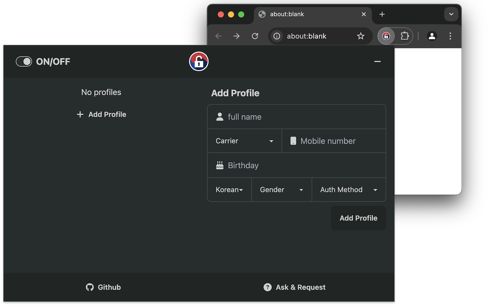Image resolution: width=490 pixels, height=306 pixels.
Task: Reload the about:blank page
Action: coord(255,36)
